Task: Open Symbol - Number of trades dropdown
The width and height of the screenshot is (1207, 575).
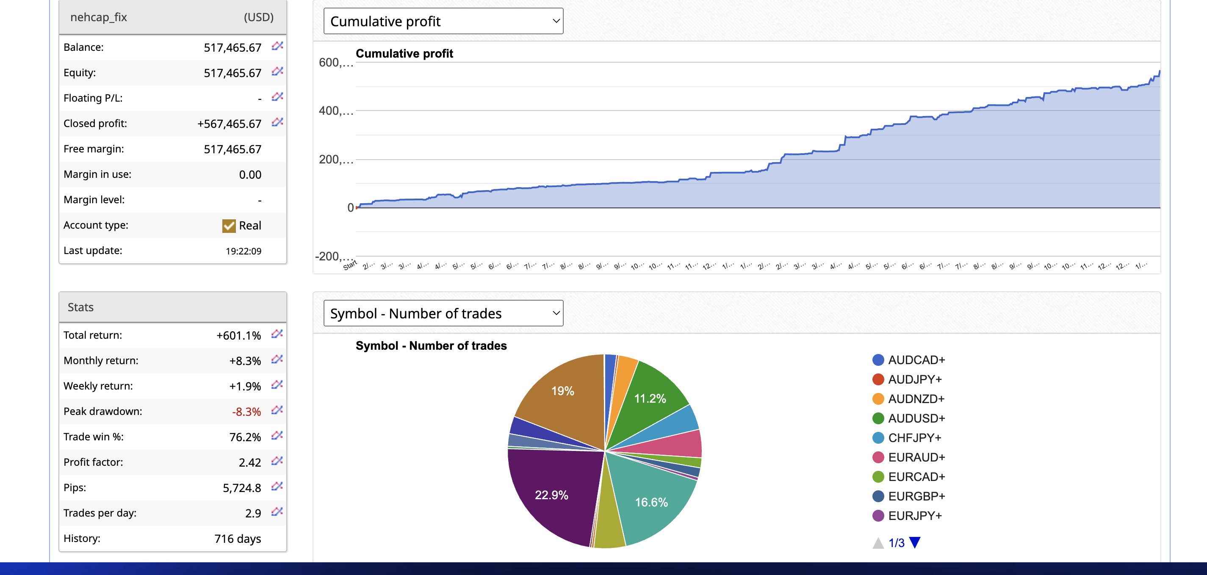Action: click(443, 313)
